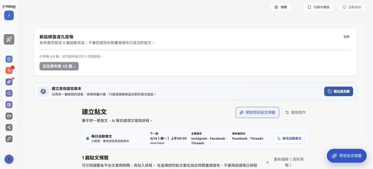Click the 1 篇貼文預覽 heading
Image resolution: width=373 pixels, height=169 pixels.
click(95, 158)
